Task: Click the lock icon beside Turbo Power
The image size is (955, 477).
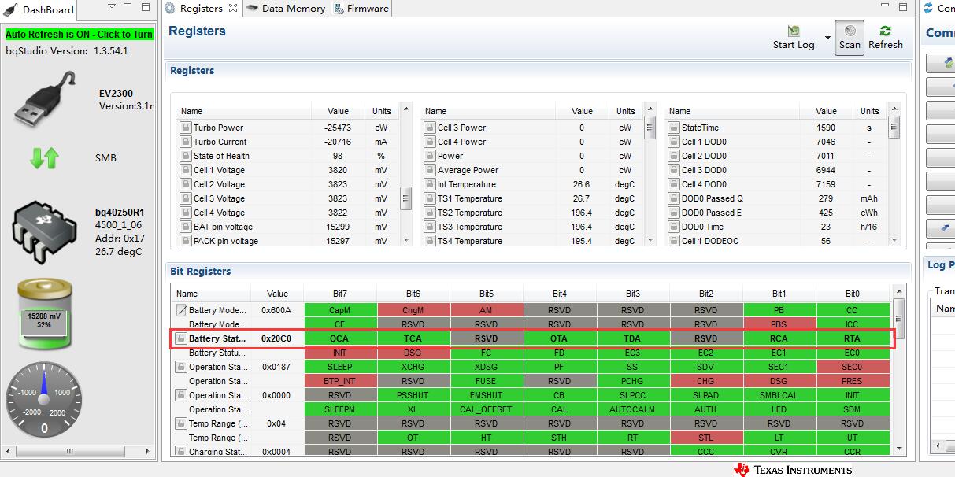Action: tap(187, 128)
